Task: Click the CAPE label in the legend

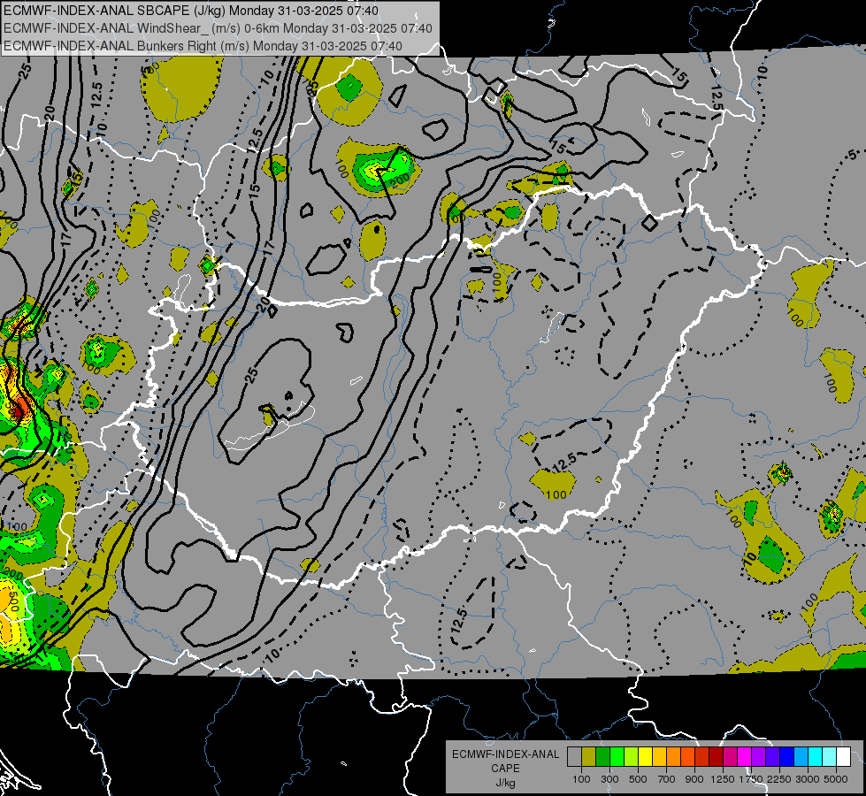Action: (x=505, y=769)
